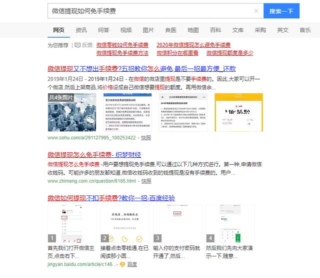Open suggestion 微信提现免手续费方法

click(122, 53)
